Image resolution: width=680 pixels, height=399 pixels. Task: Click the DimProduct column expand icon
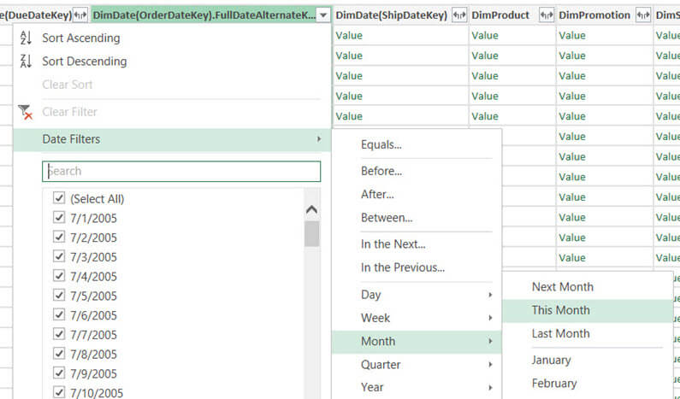546,15
